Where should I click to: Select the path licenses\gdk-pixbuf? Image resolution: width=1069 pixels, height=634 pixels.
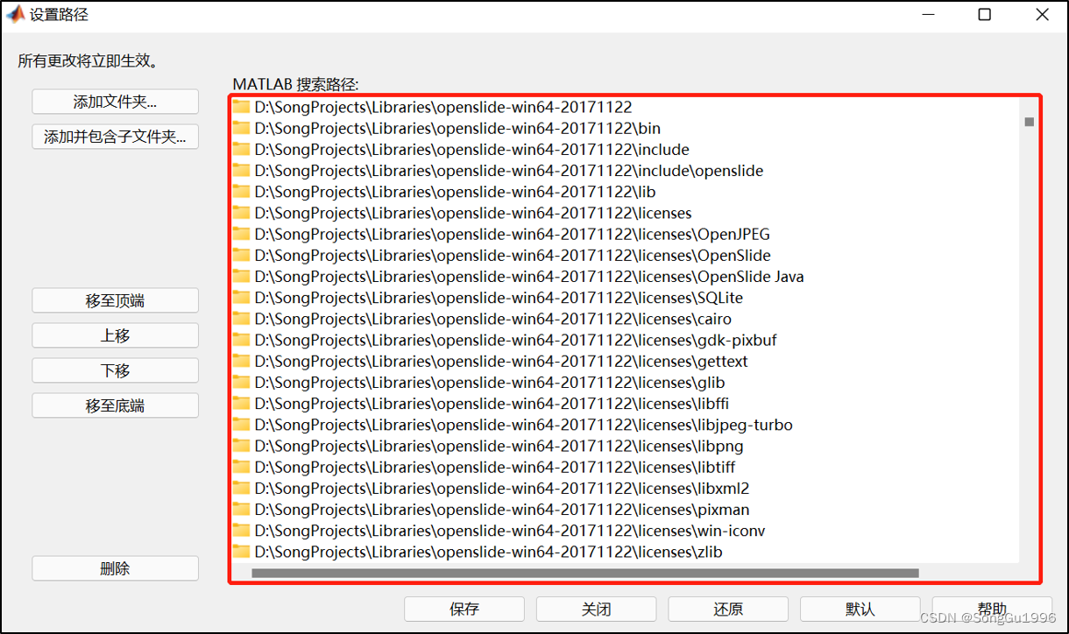(x=516, y=340)
